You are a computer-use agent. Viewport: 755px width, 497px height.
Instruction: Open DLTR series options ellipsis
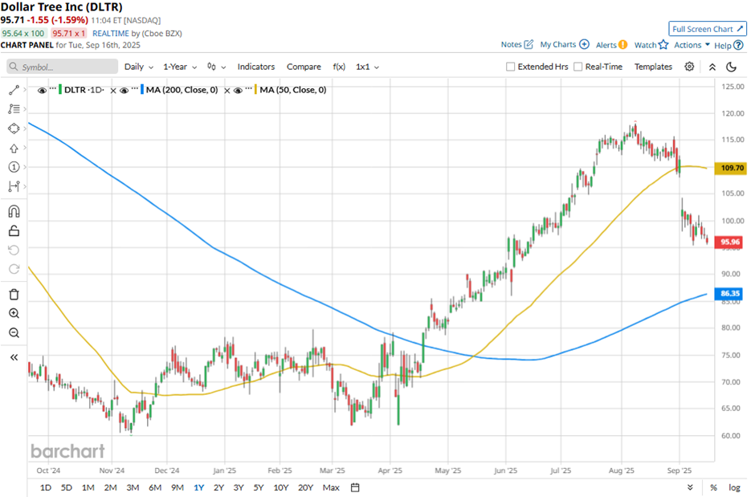(x=53, y=88)
